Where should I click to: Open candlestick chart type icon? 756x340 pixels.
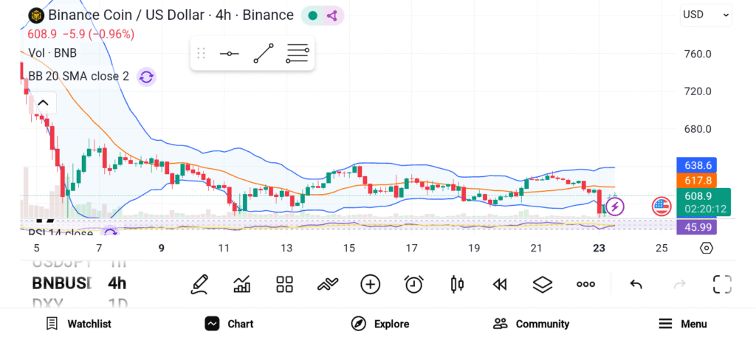coord(457,284)
